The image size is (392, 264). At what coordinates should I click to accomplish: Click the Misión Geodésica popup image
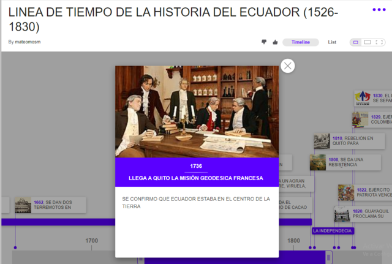point(197,111)
